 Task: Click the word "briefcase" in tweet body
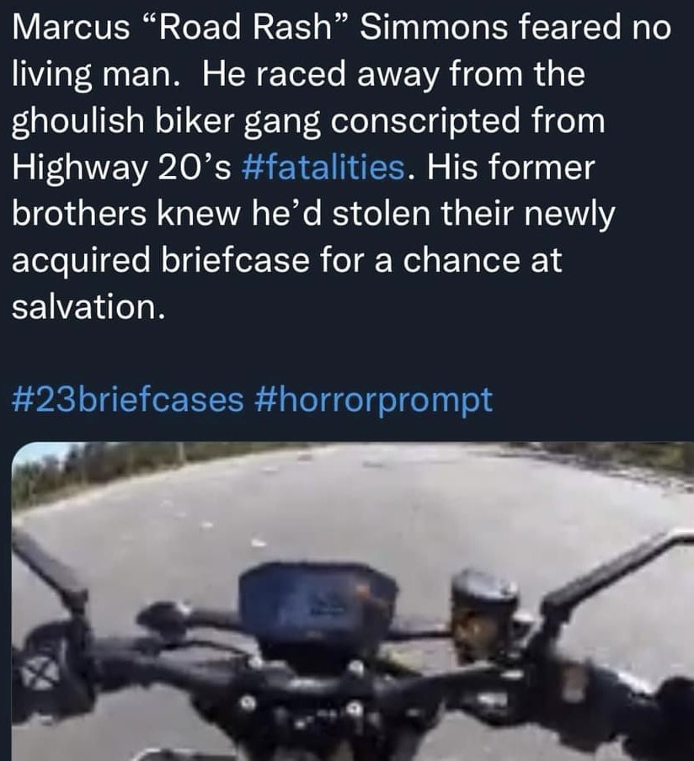(235, 260)
